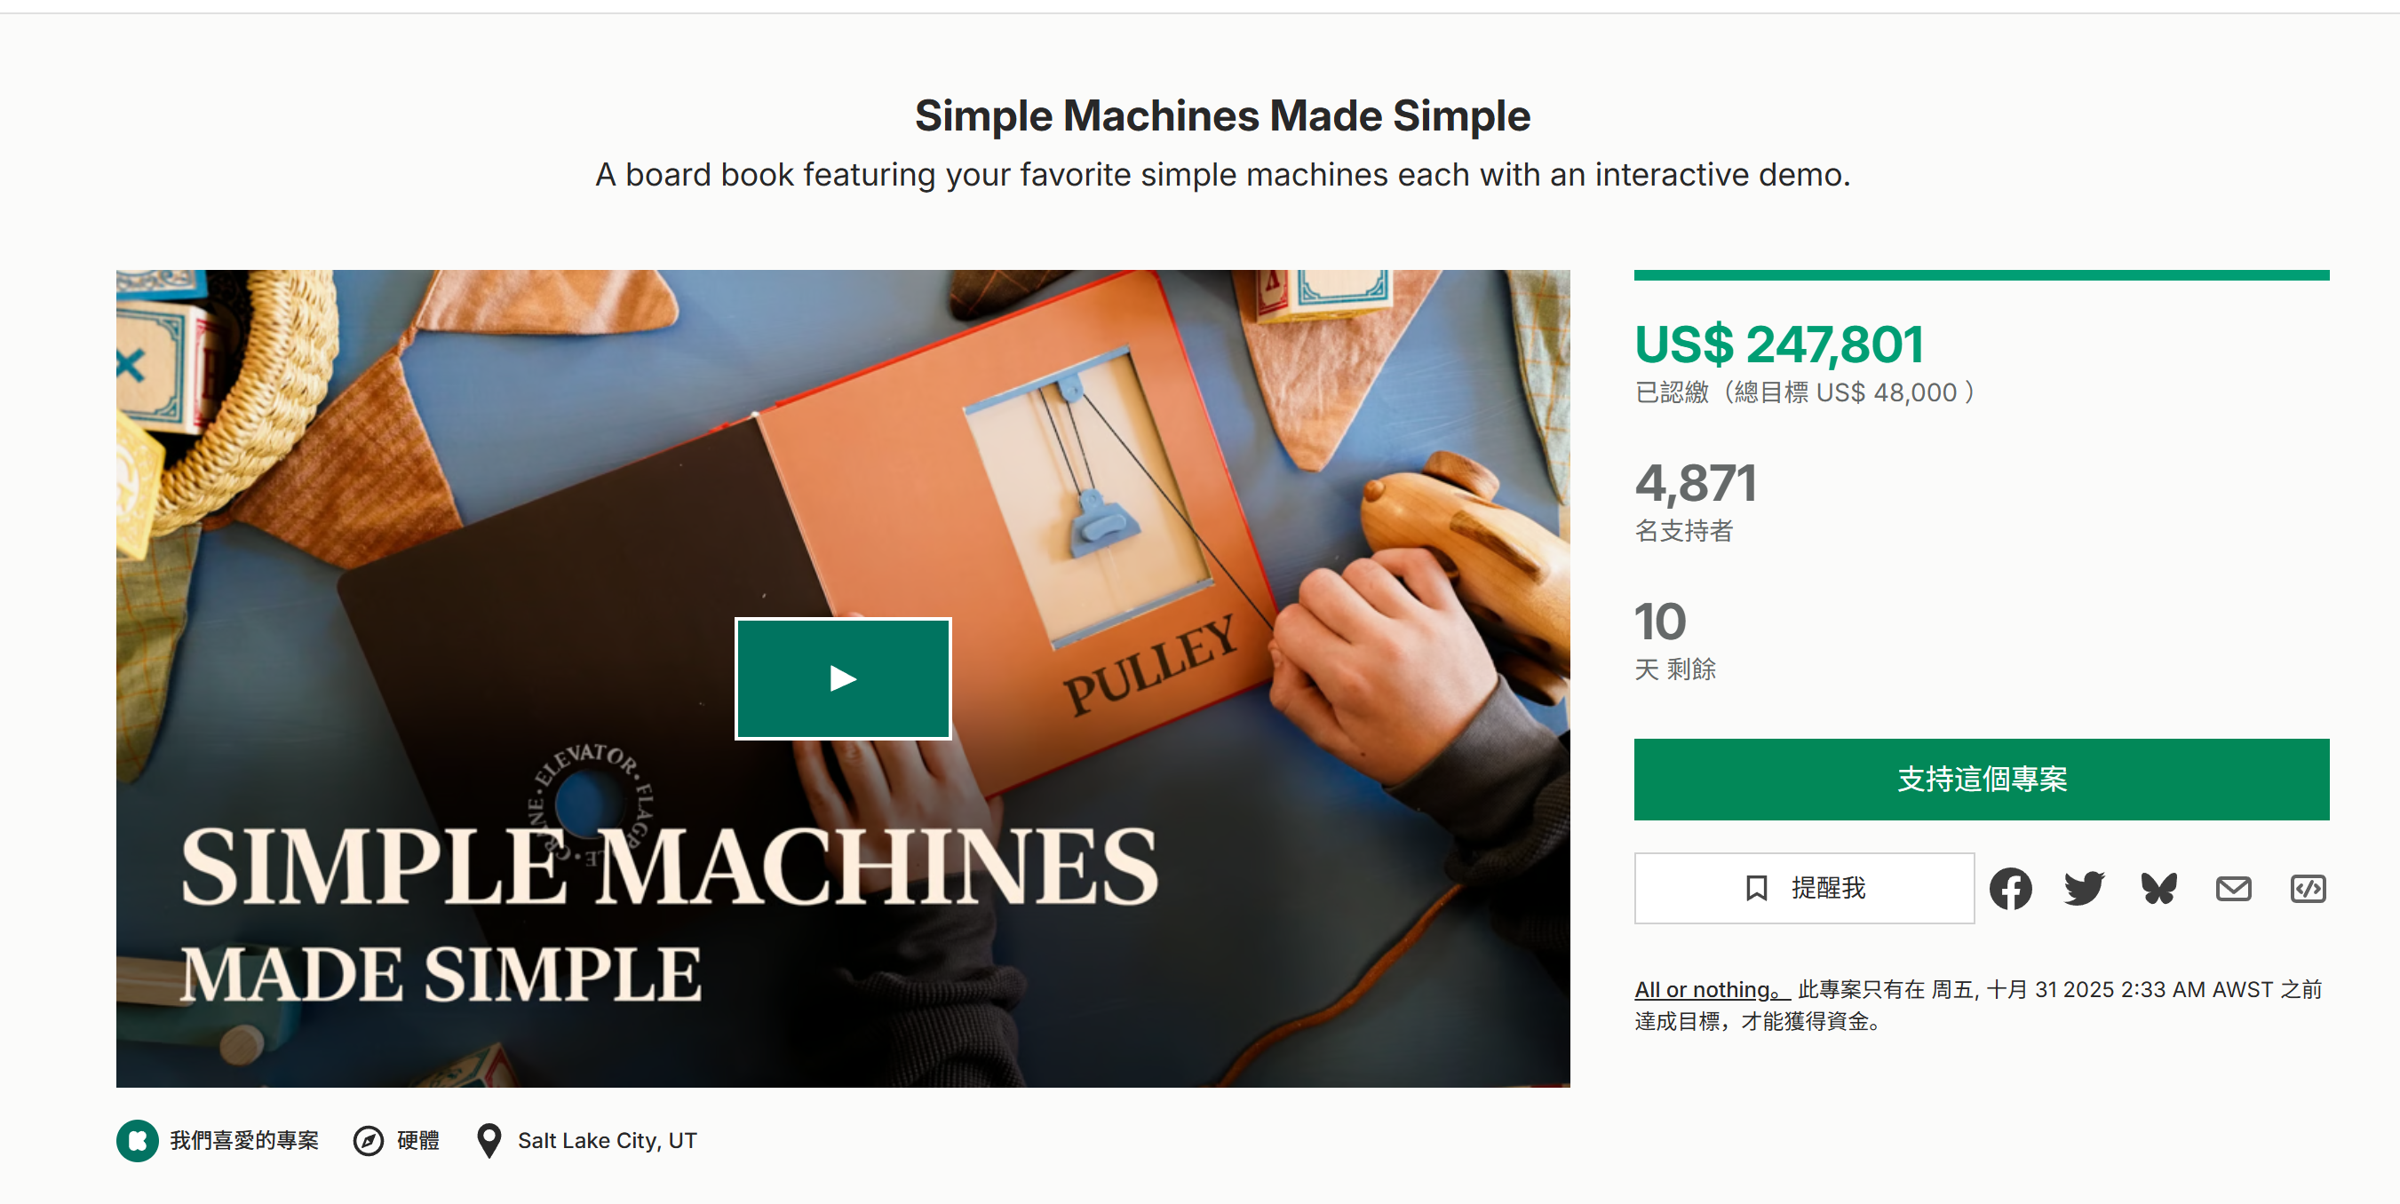Share the project on Twitter
The width and height of the screenshot is (2400, 1204).
[2083, 888]
